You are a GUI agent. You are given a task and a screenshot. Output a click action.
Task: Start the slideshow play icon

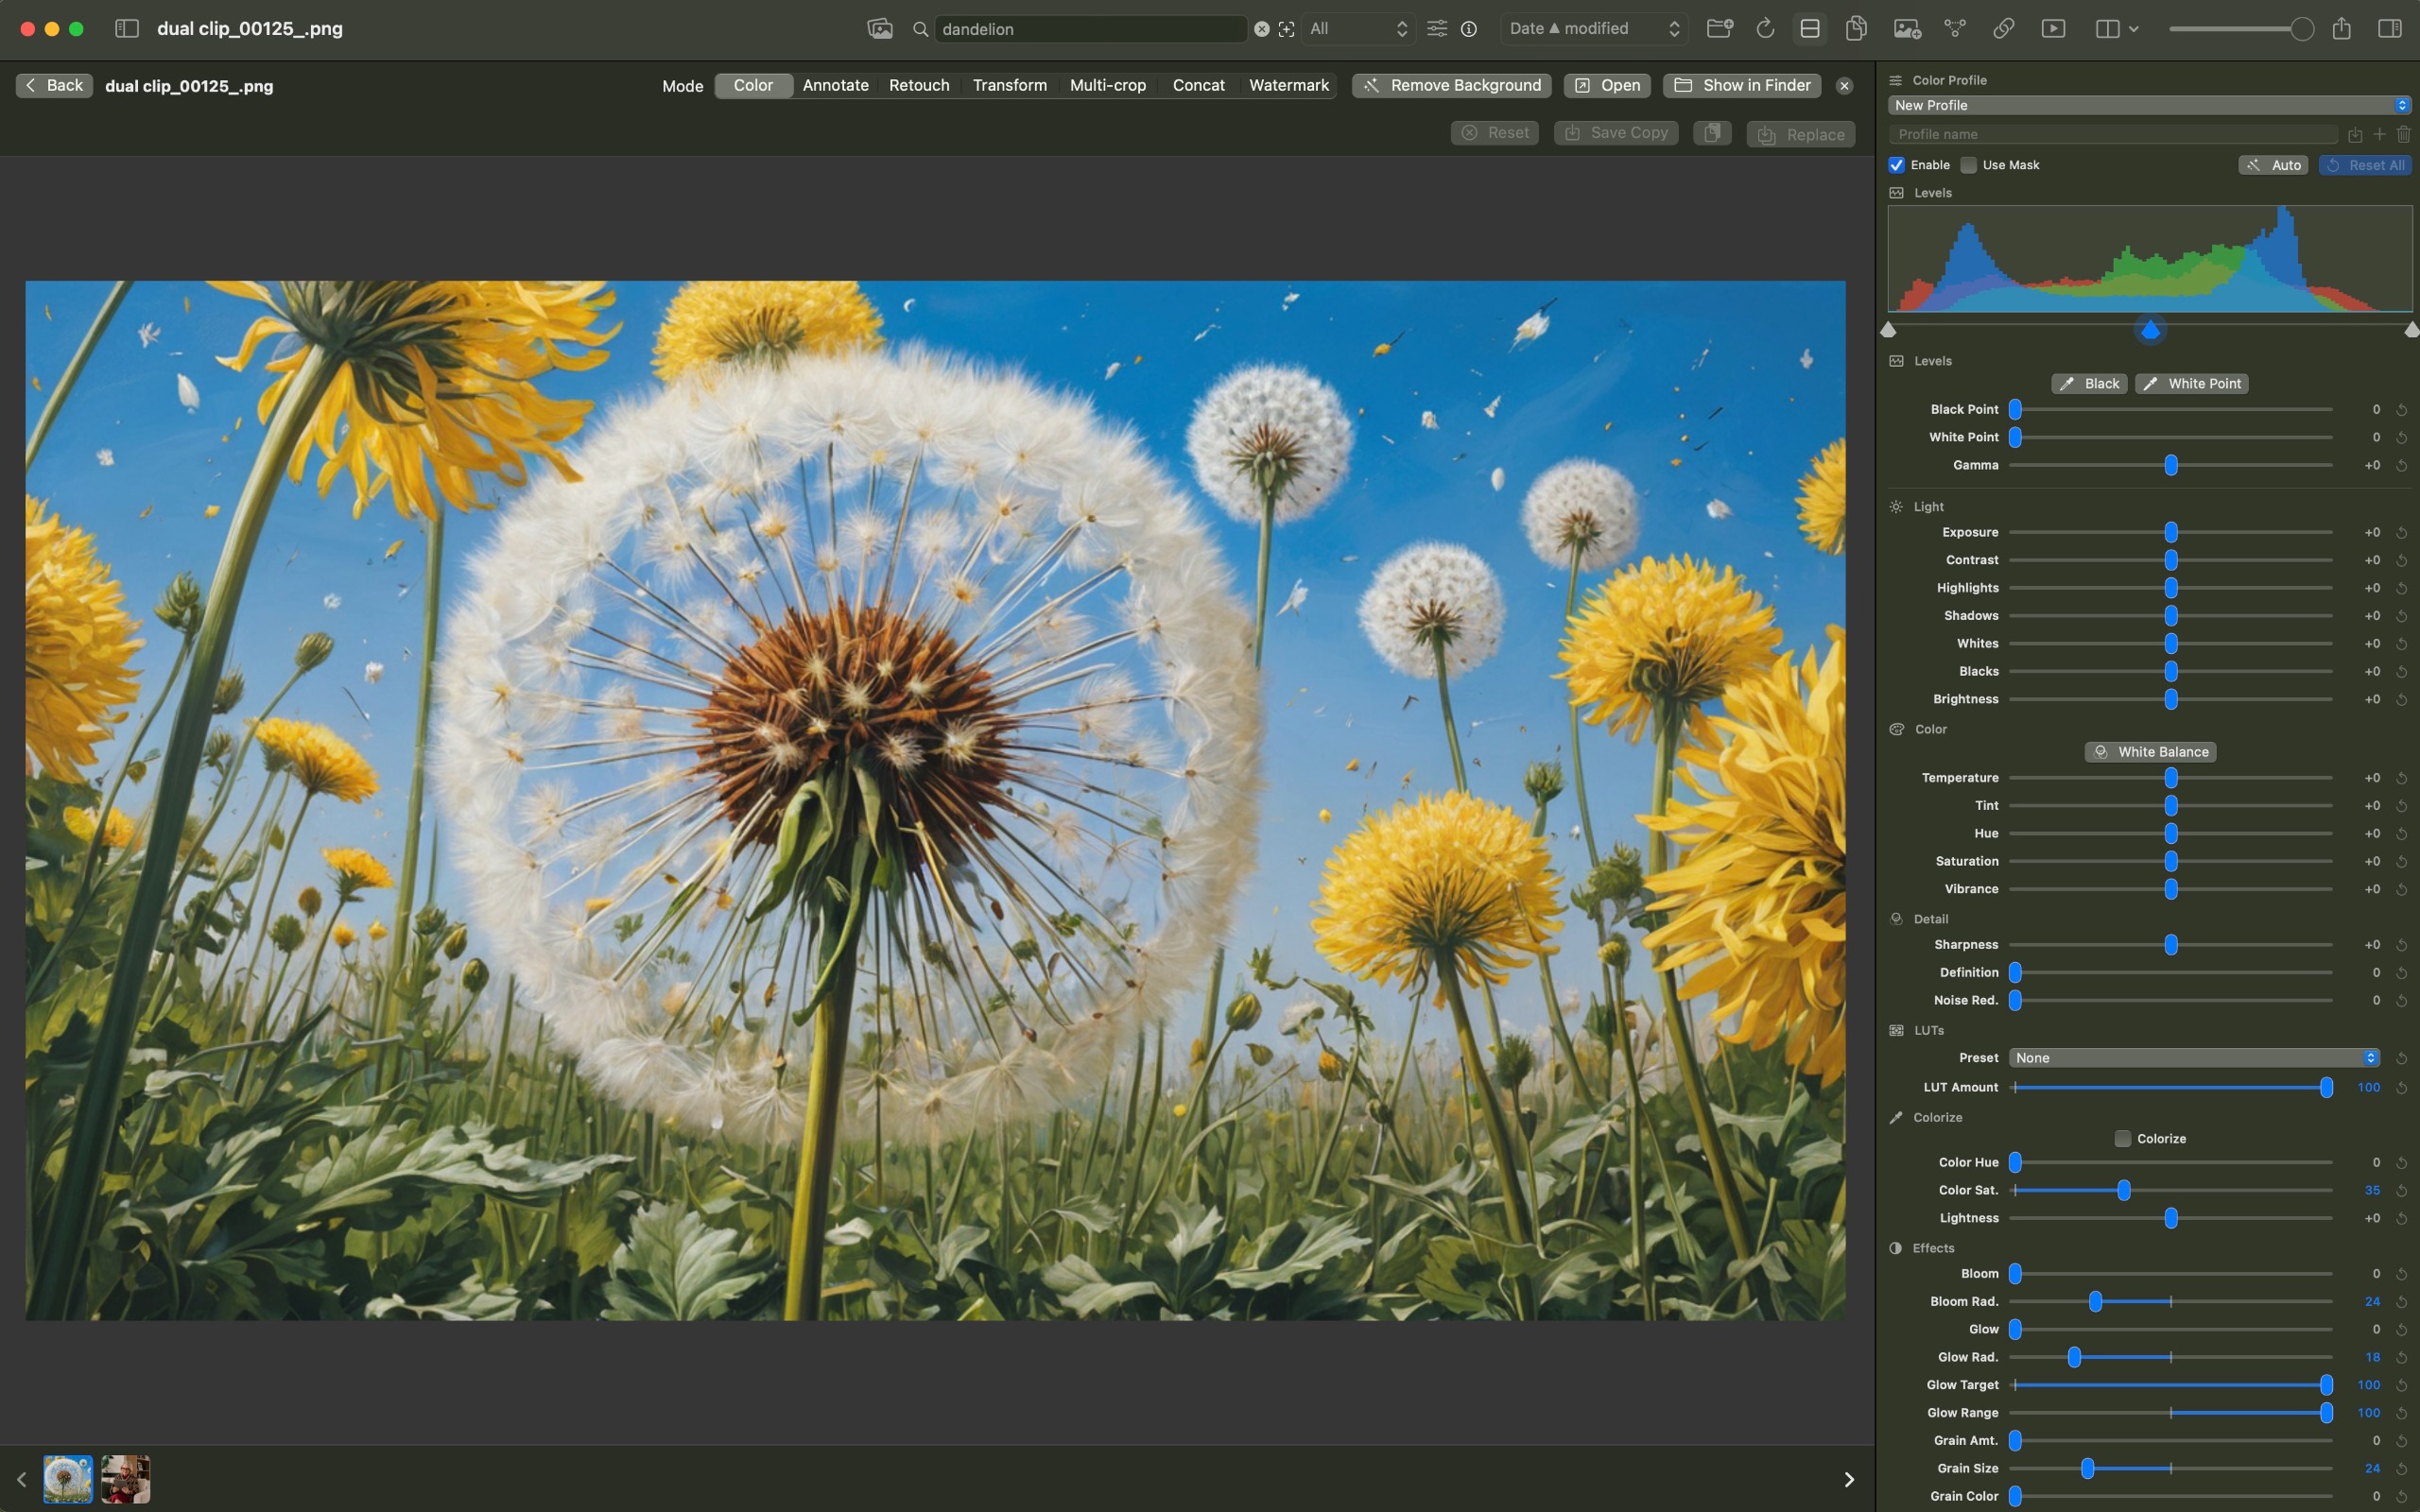pos(2053,28)
